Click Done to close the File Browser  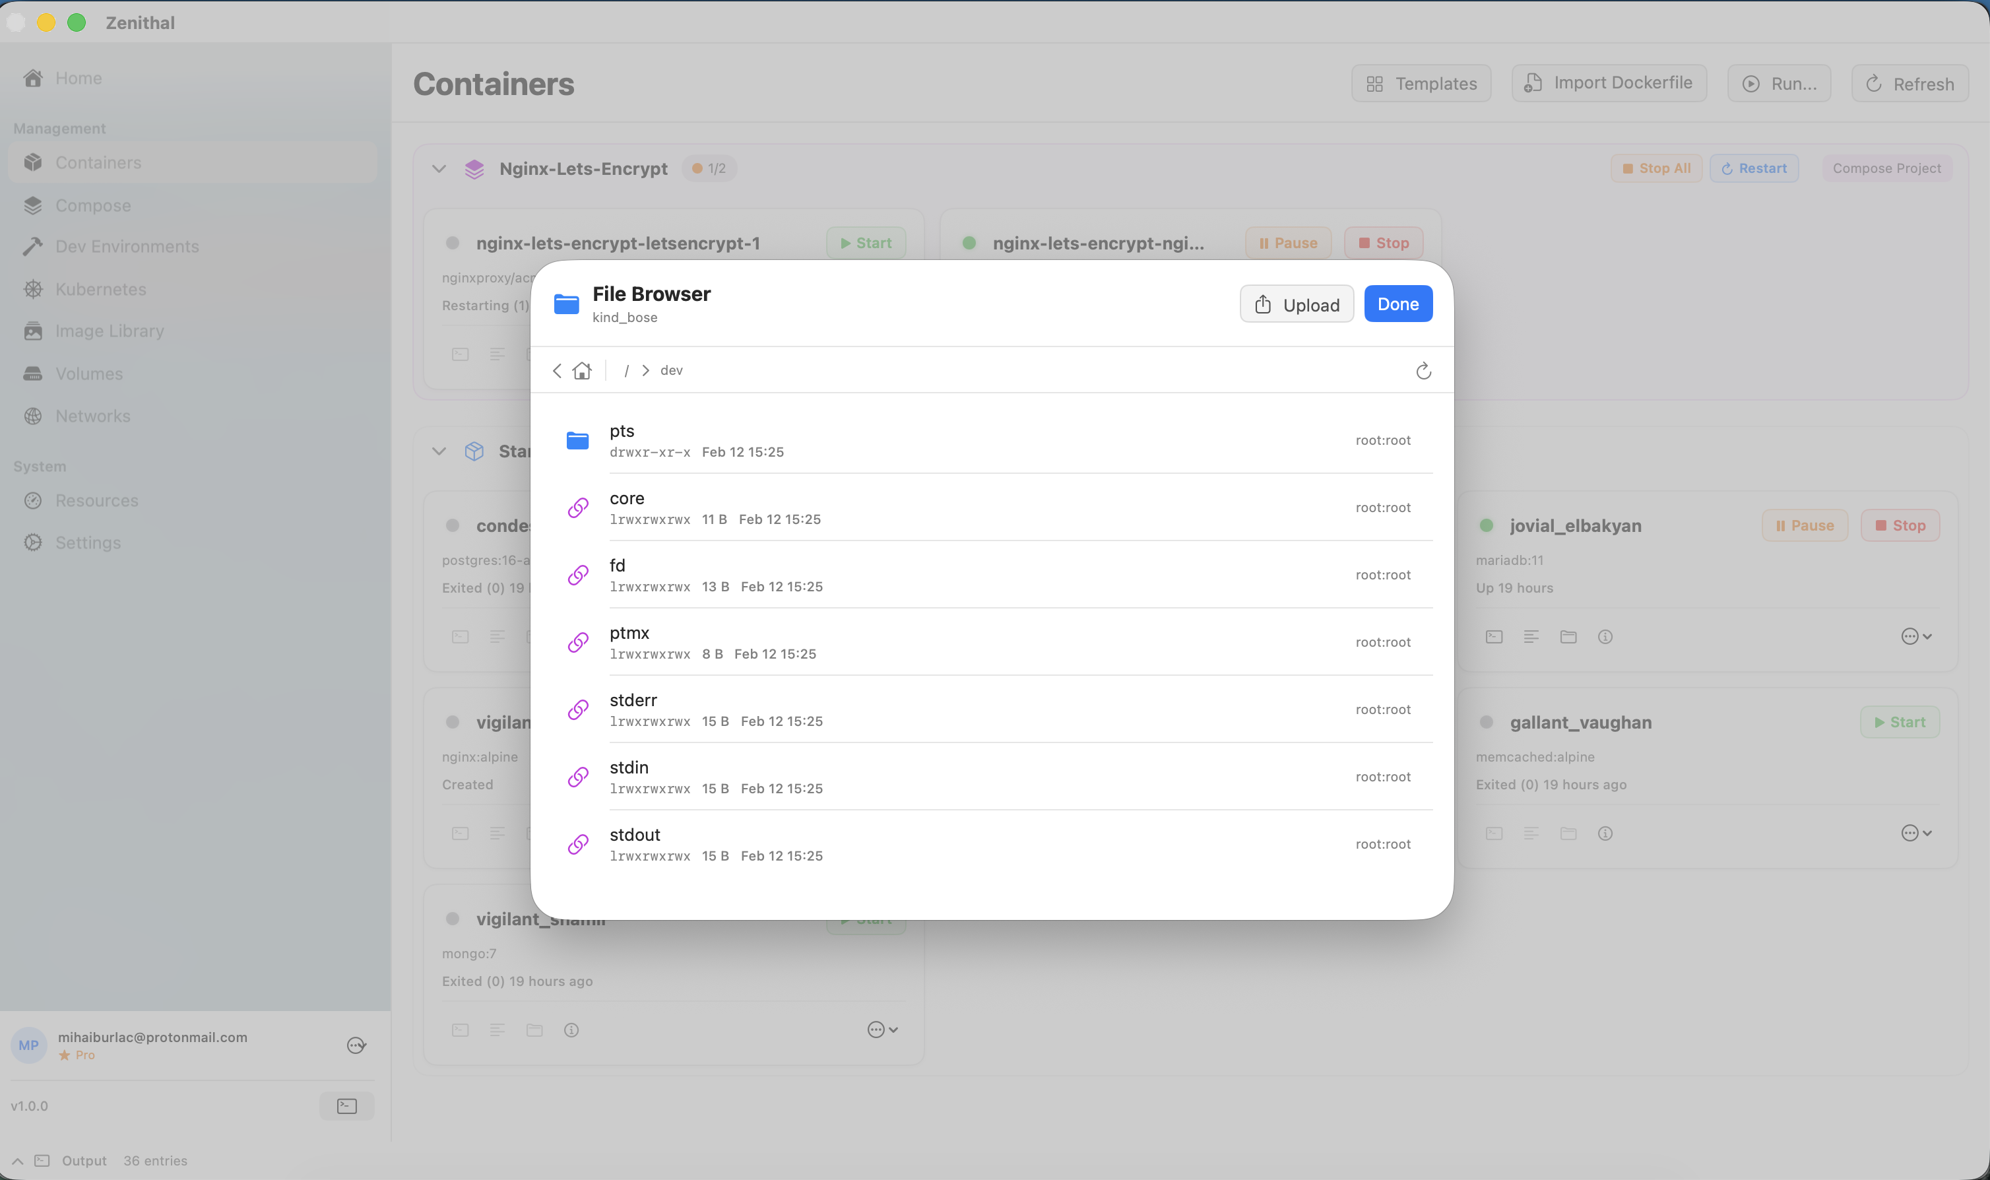click(1397, 303)
